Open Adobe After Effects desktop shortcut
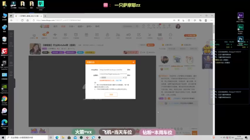 click(x=240, y=17)
